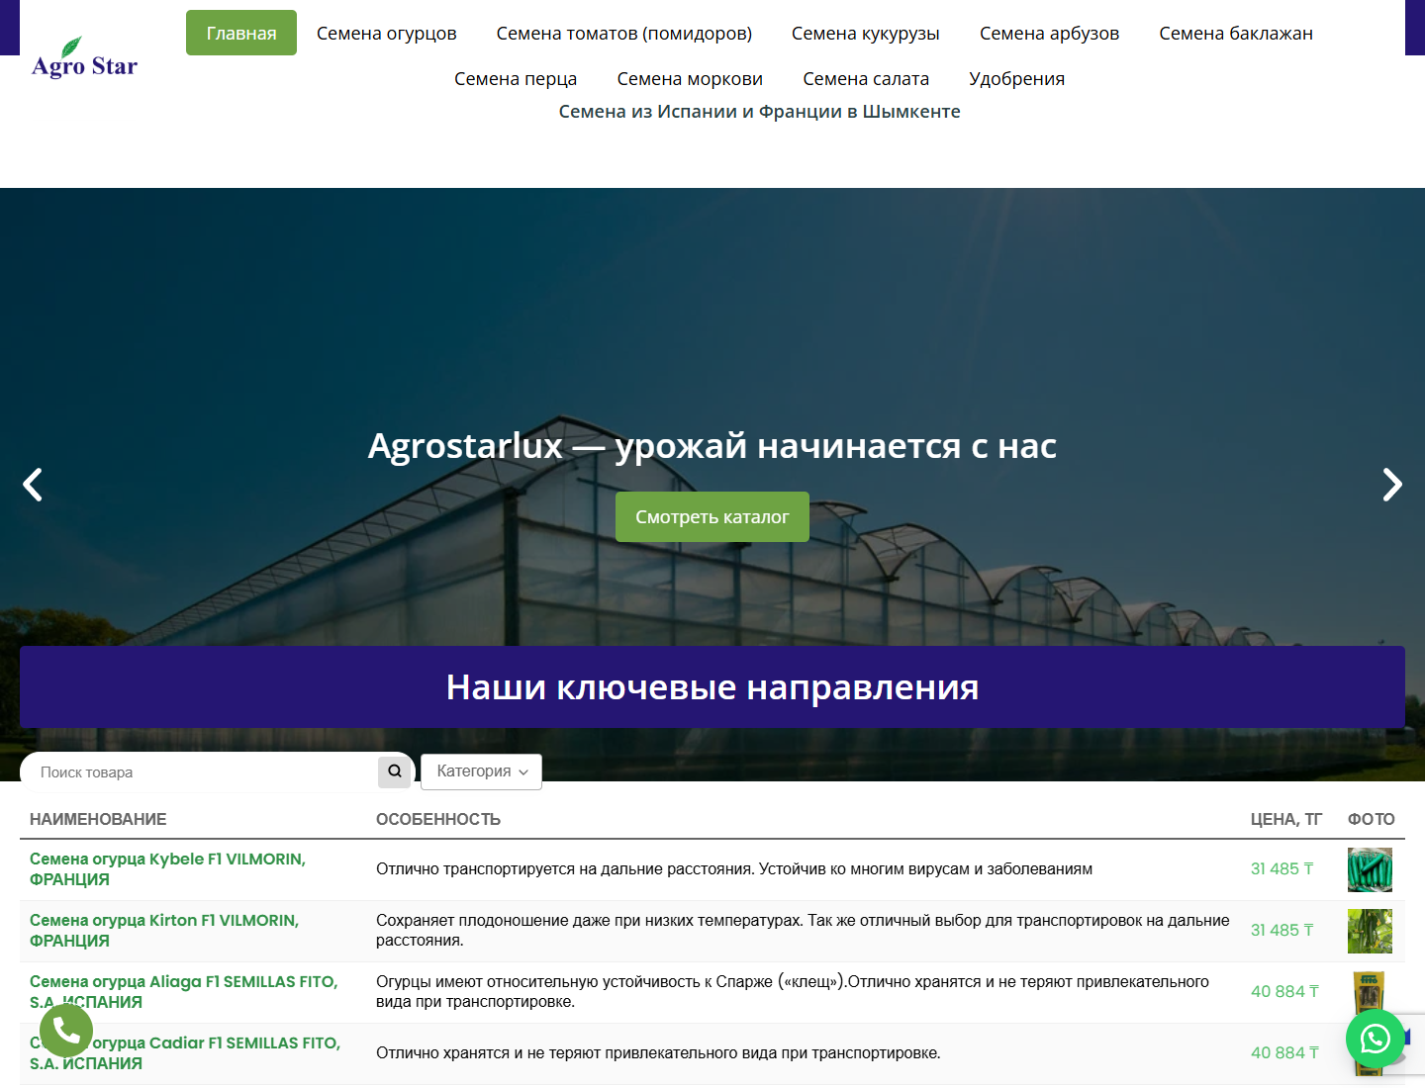Click Cadiar F1 price 40 884 ₸

1284,1052
